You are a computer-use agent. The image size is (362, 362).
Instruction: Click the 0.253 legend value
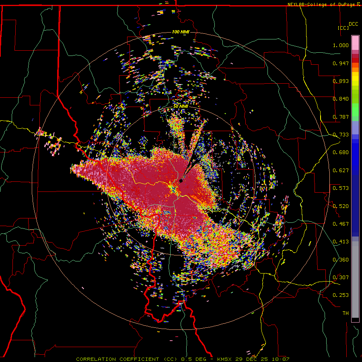pyautogui.click(x=341, y=295)
